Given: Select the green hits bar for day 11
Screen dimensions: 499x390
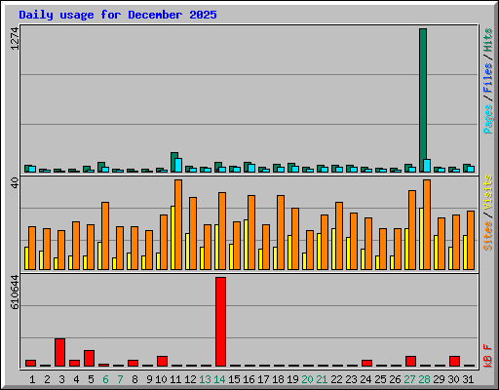Looking at the screenshot, I should [x=173, y=162].
